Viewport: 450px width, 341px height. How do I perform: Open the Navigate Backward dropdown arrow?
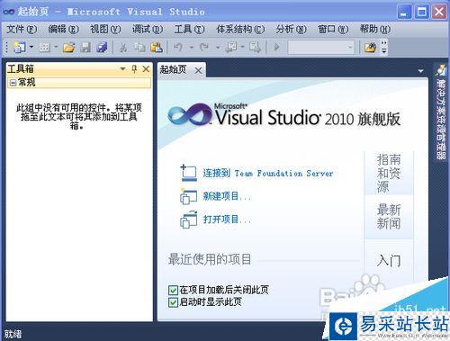(242, 47)
